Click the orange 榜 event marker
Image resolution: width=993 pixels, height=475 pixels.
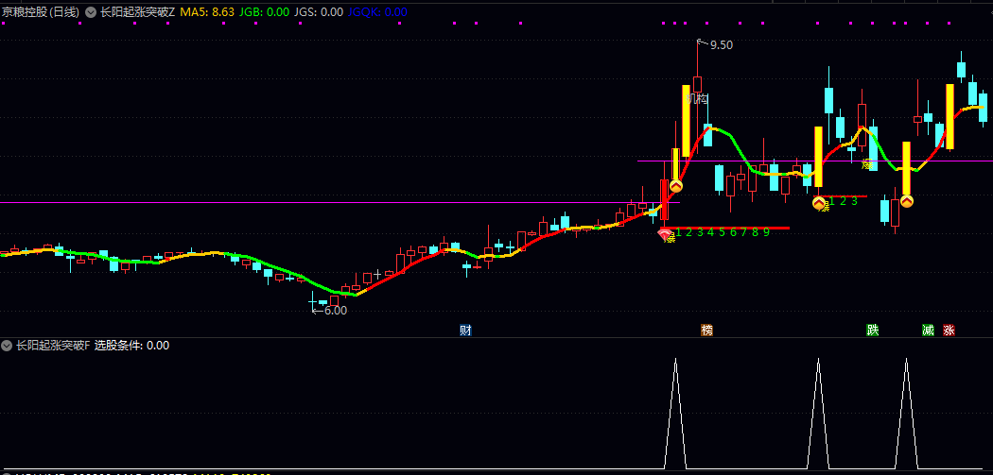tap(706, 330)
